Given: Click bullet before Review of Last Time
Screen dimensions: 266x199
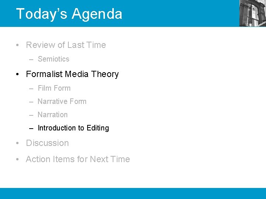Looking at the screenshot, I should click(17, 45).
